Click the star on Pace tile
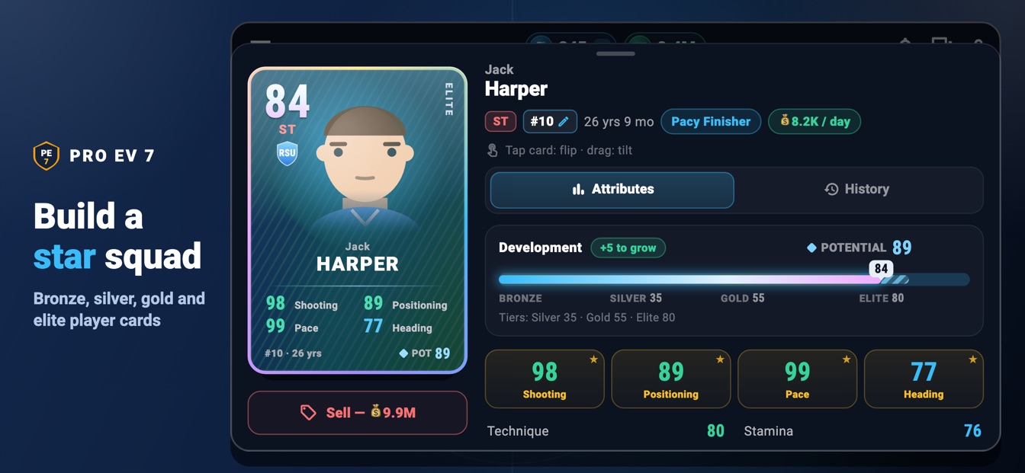 tap(846, 360)
